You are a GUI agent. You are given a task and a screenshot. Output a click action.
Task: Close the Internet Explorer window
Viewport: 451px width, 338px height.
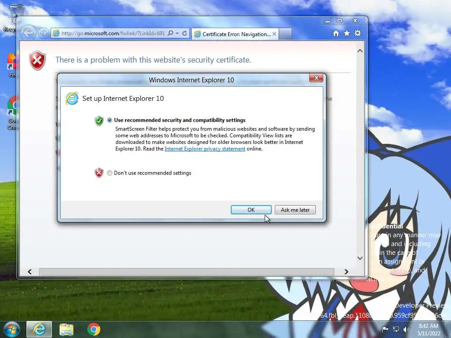click(355, 21)
